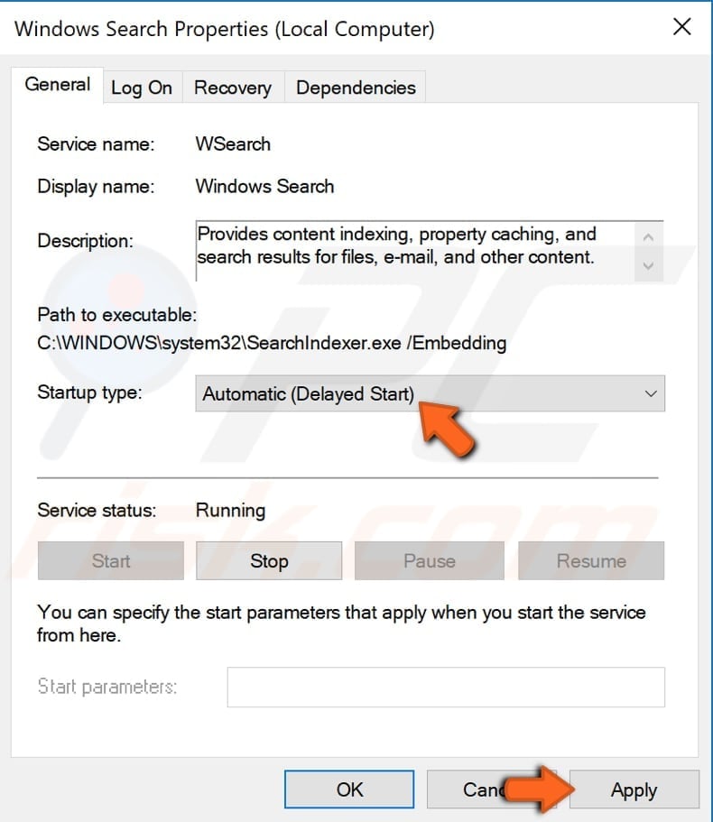The image size is (713, 822).
Task: Close the Windows Search Properties dialog
Action: 682,27
